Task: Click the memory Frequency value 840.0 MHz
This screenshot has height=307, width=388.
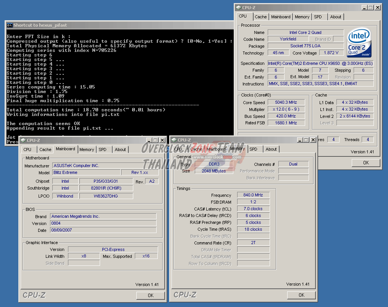Action: (254, 195)
